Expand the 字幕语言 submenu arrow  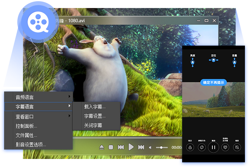pyautogui.click(x=69, y=105)
